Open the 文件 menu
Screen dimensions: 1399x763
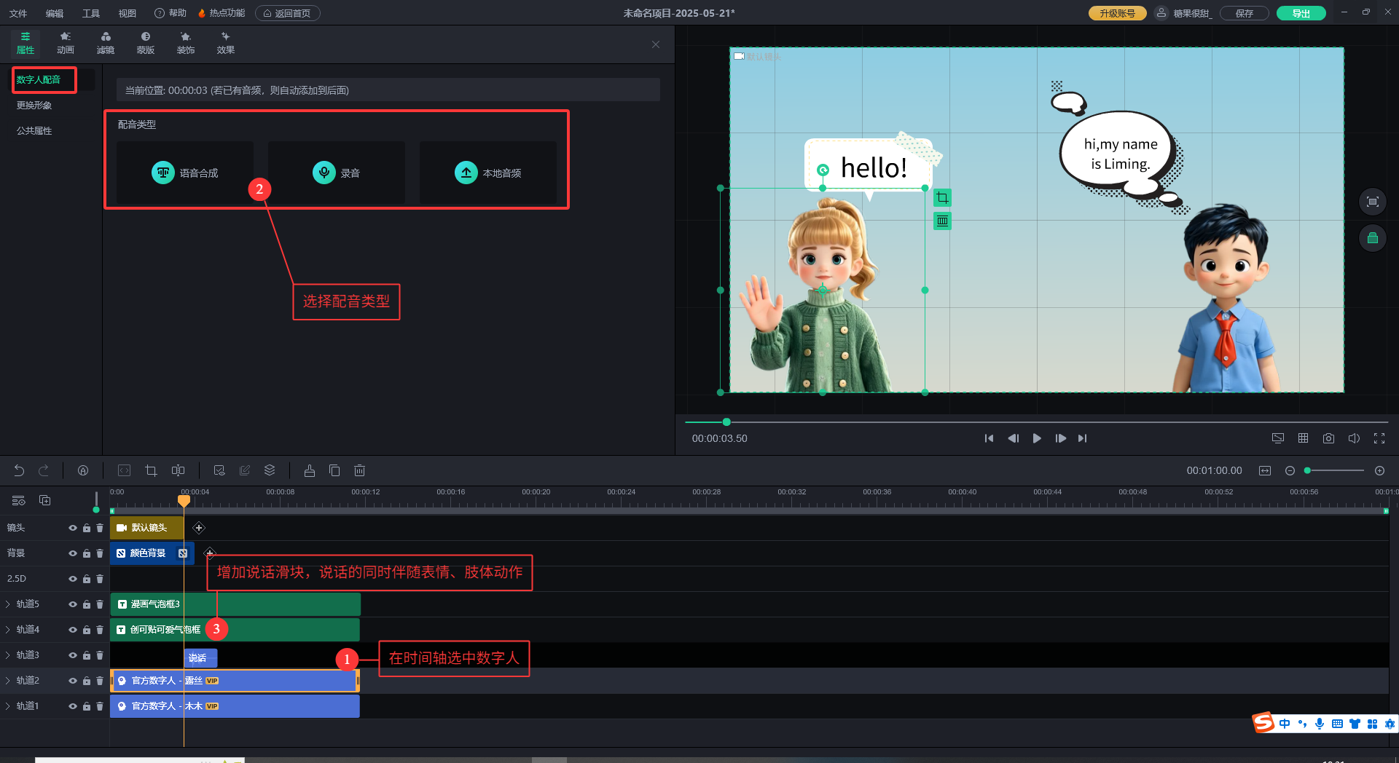point(18,13)
